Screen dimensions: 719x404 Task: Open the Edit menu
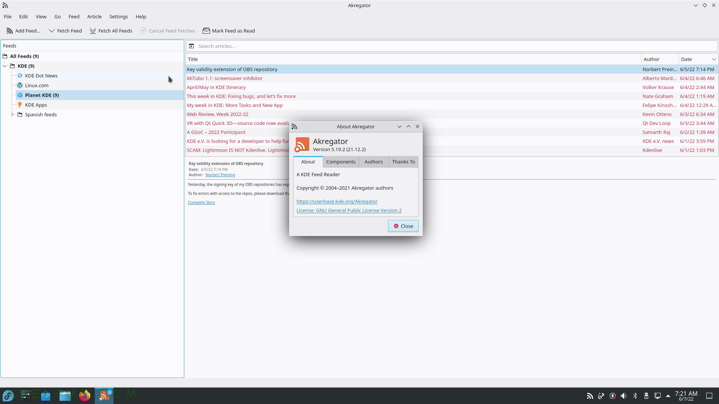24,16
